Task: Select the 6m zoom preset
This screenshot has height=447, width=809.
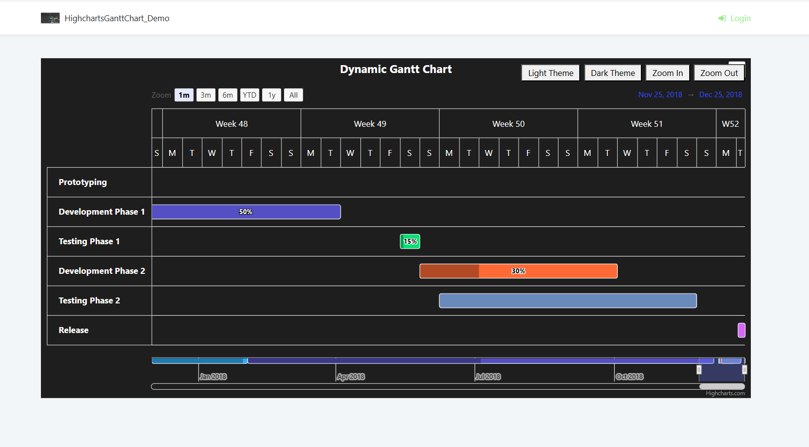Action: point(228,95)
